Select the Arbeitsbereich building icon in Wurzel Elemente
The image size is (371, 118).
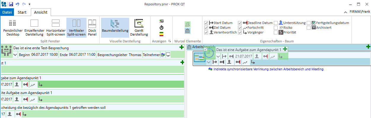point(187,31)
